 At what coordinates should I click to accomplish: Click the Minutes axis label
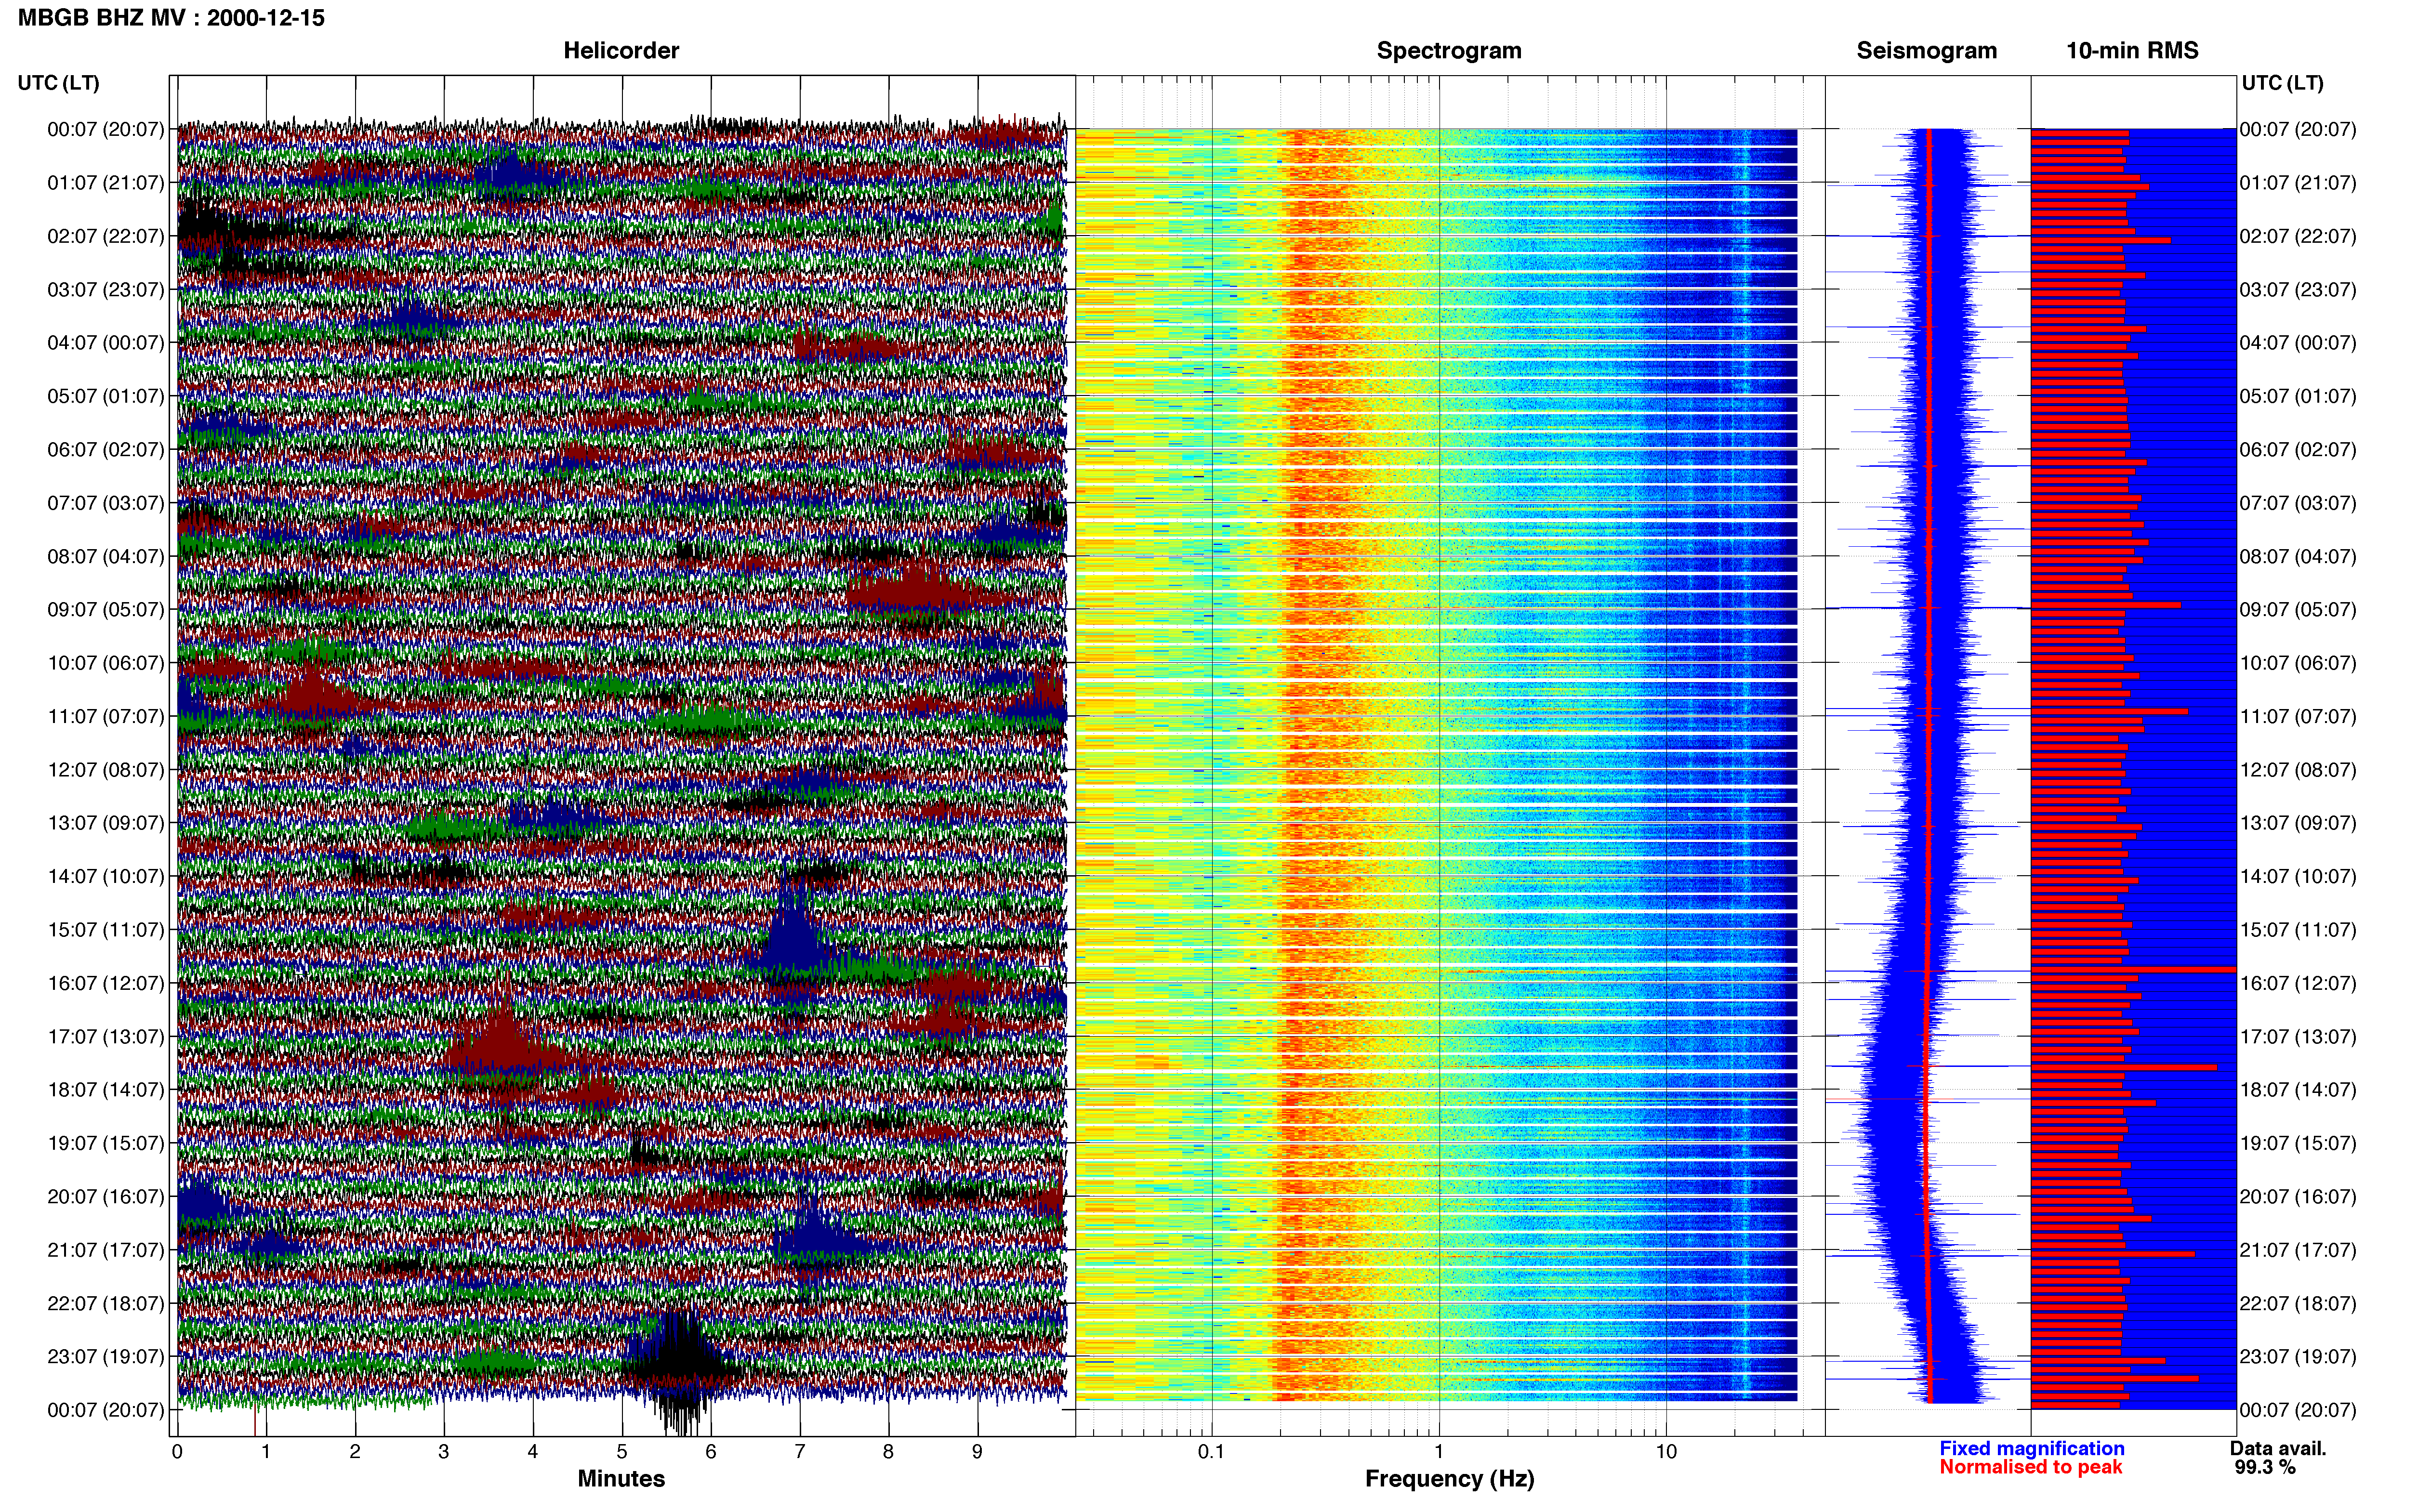[621, 1478]
